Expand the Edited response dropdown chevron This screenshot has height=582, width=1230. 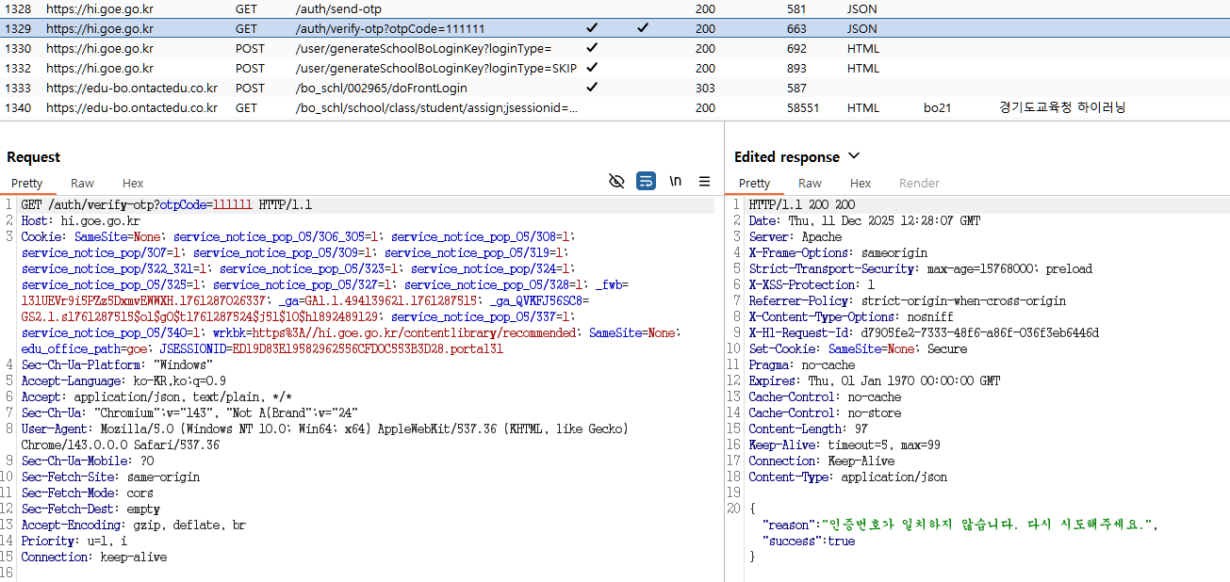tap(854, 156)
